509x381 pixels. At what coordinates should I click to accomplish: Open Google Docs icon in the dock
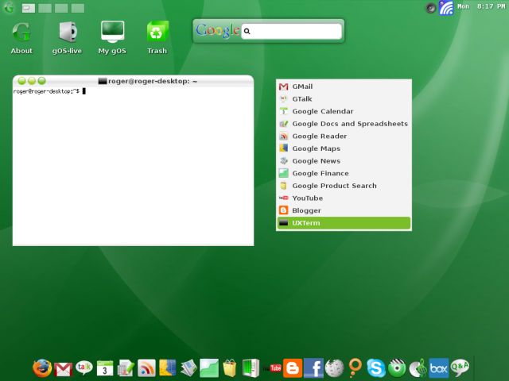point(126,368)
